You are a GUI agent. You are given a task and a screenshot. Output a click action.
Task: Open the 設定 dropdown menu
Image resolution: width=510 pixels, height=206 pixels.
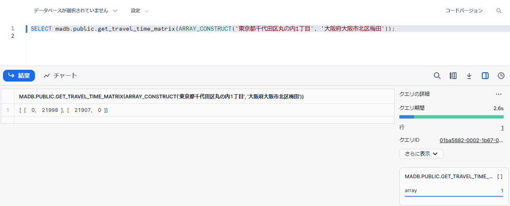coord(140,11)
